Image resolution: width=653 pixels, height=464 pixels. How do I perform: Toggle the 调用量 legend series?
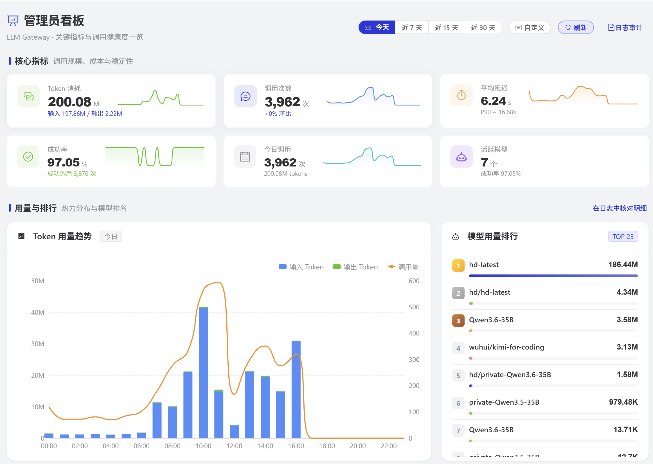403,267
